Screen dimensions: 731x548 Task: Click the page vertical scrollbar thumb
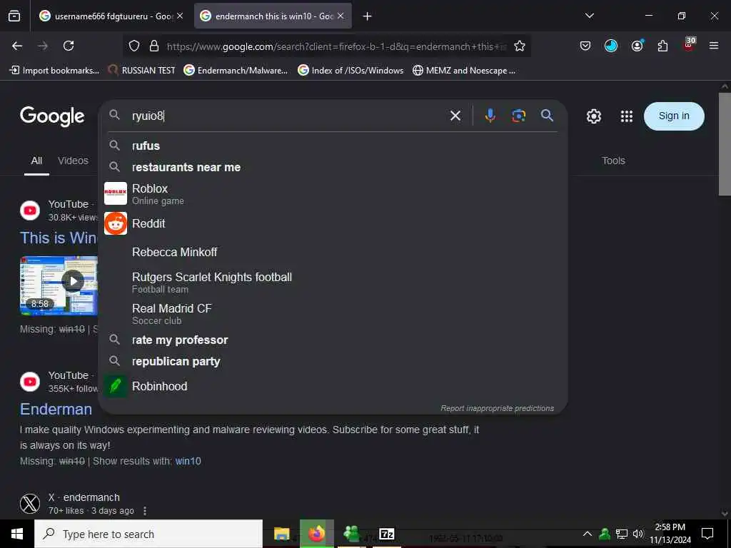point(725,144)
